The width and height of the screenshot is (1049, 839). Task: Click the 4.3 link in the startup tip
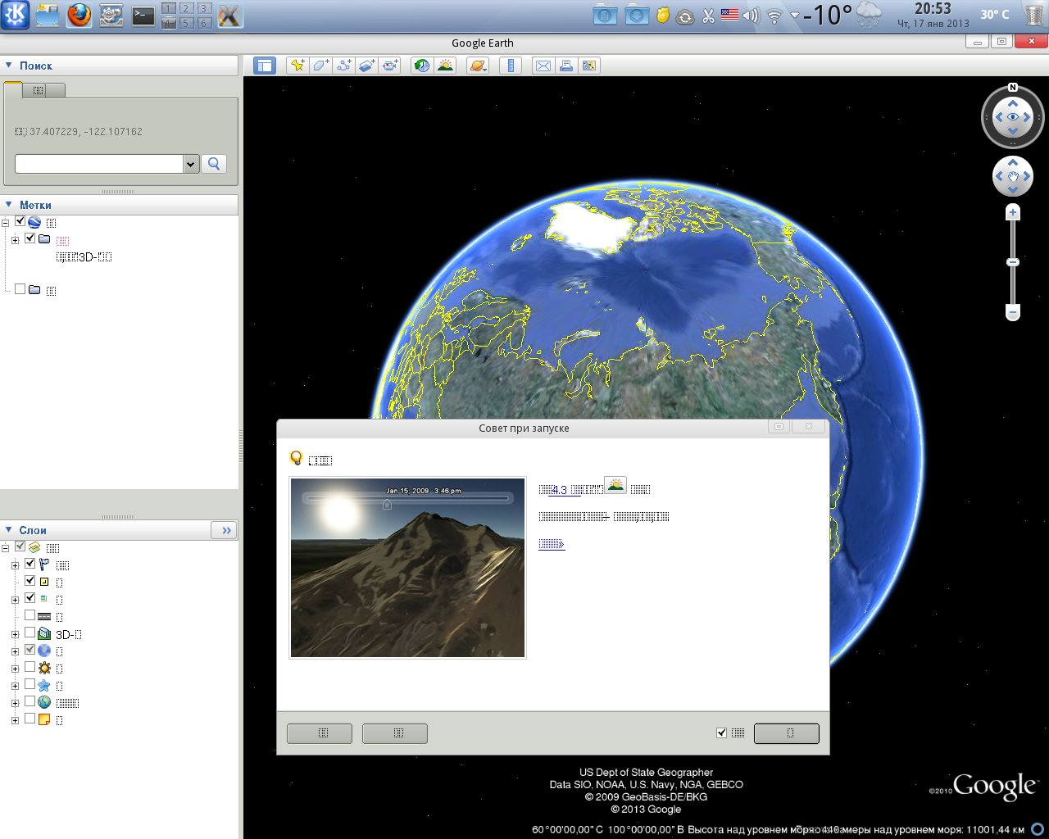pyautogui.click(x=558, y=490)
